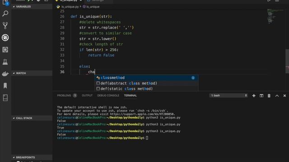Image resolution: width=289 pixels, height=162 pixels.
Task: Open the Extensions view icon
Action: (5, 49)
